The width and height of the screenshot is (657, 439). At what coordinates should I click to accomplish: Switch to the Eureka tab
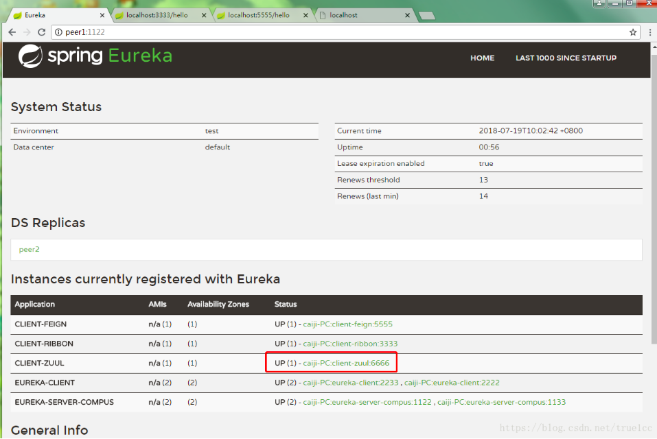(x=58, y=15)
